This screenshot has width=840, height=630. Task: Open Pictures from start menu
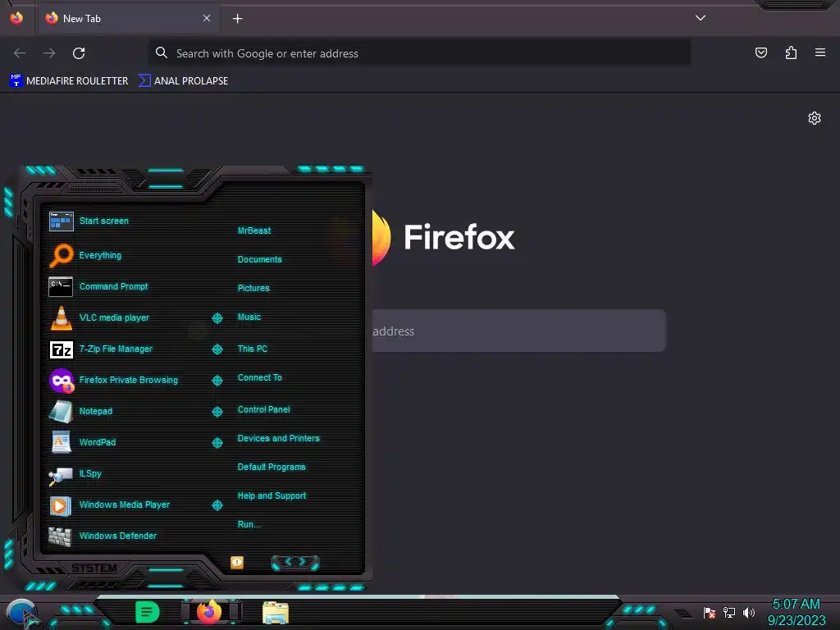click(253, 288)
